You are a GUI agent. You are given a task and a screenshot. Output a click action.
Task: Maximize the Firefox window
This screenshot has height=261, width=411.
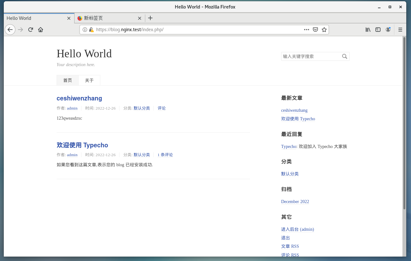(x=390, y=7)
